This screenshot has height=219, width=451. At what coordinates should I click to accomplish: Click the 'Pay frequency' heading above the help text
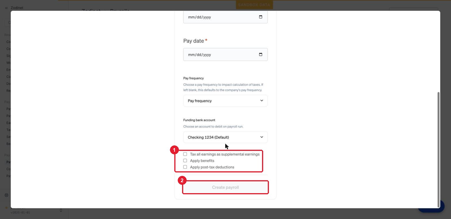click(193, 78)
